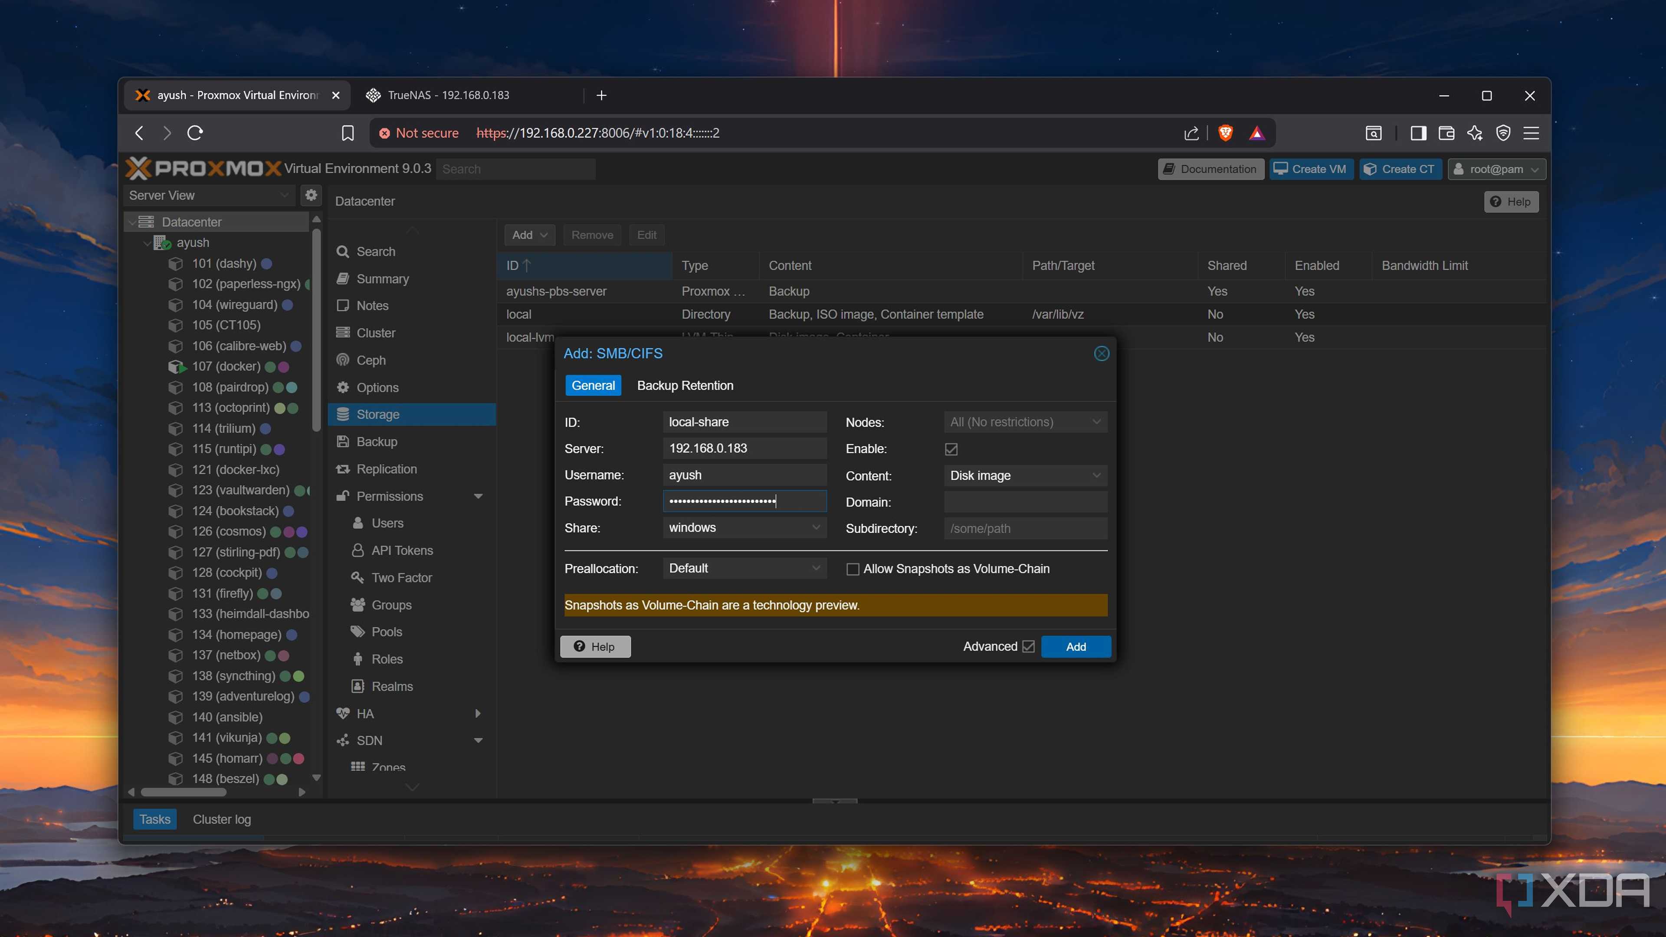Collapse the Permissions section arrow
This screenshot has width=1666, height=937.
tap(478, 496)
